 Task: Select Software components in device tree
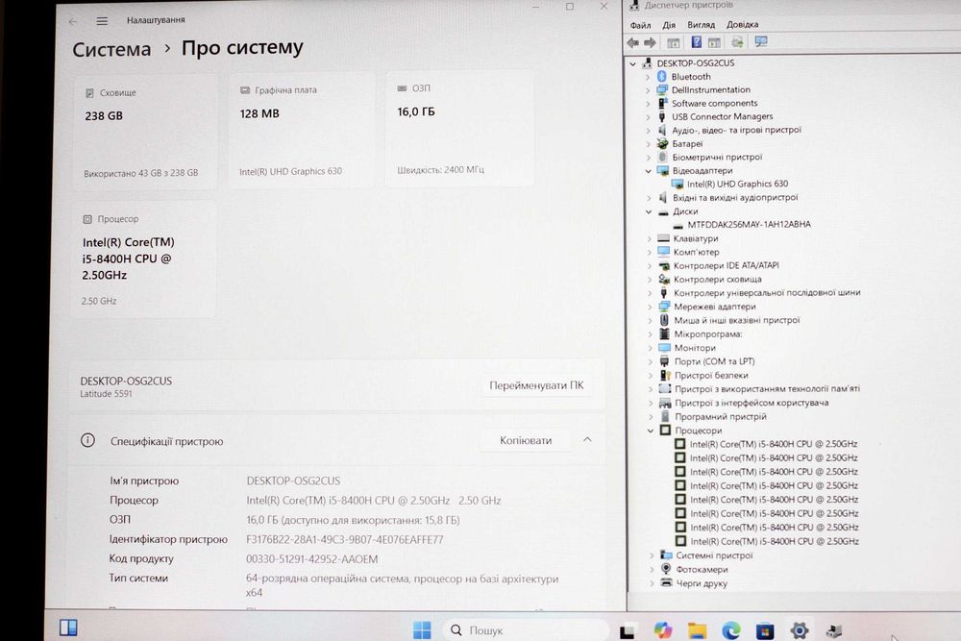coord(715,104)
